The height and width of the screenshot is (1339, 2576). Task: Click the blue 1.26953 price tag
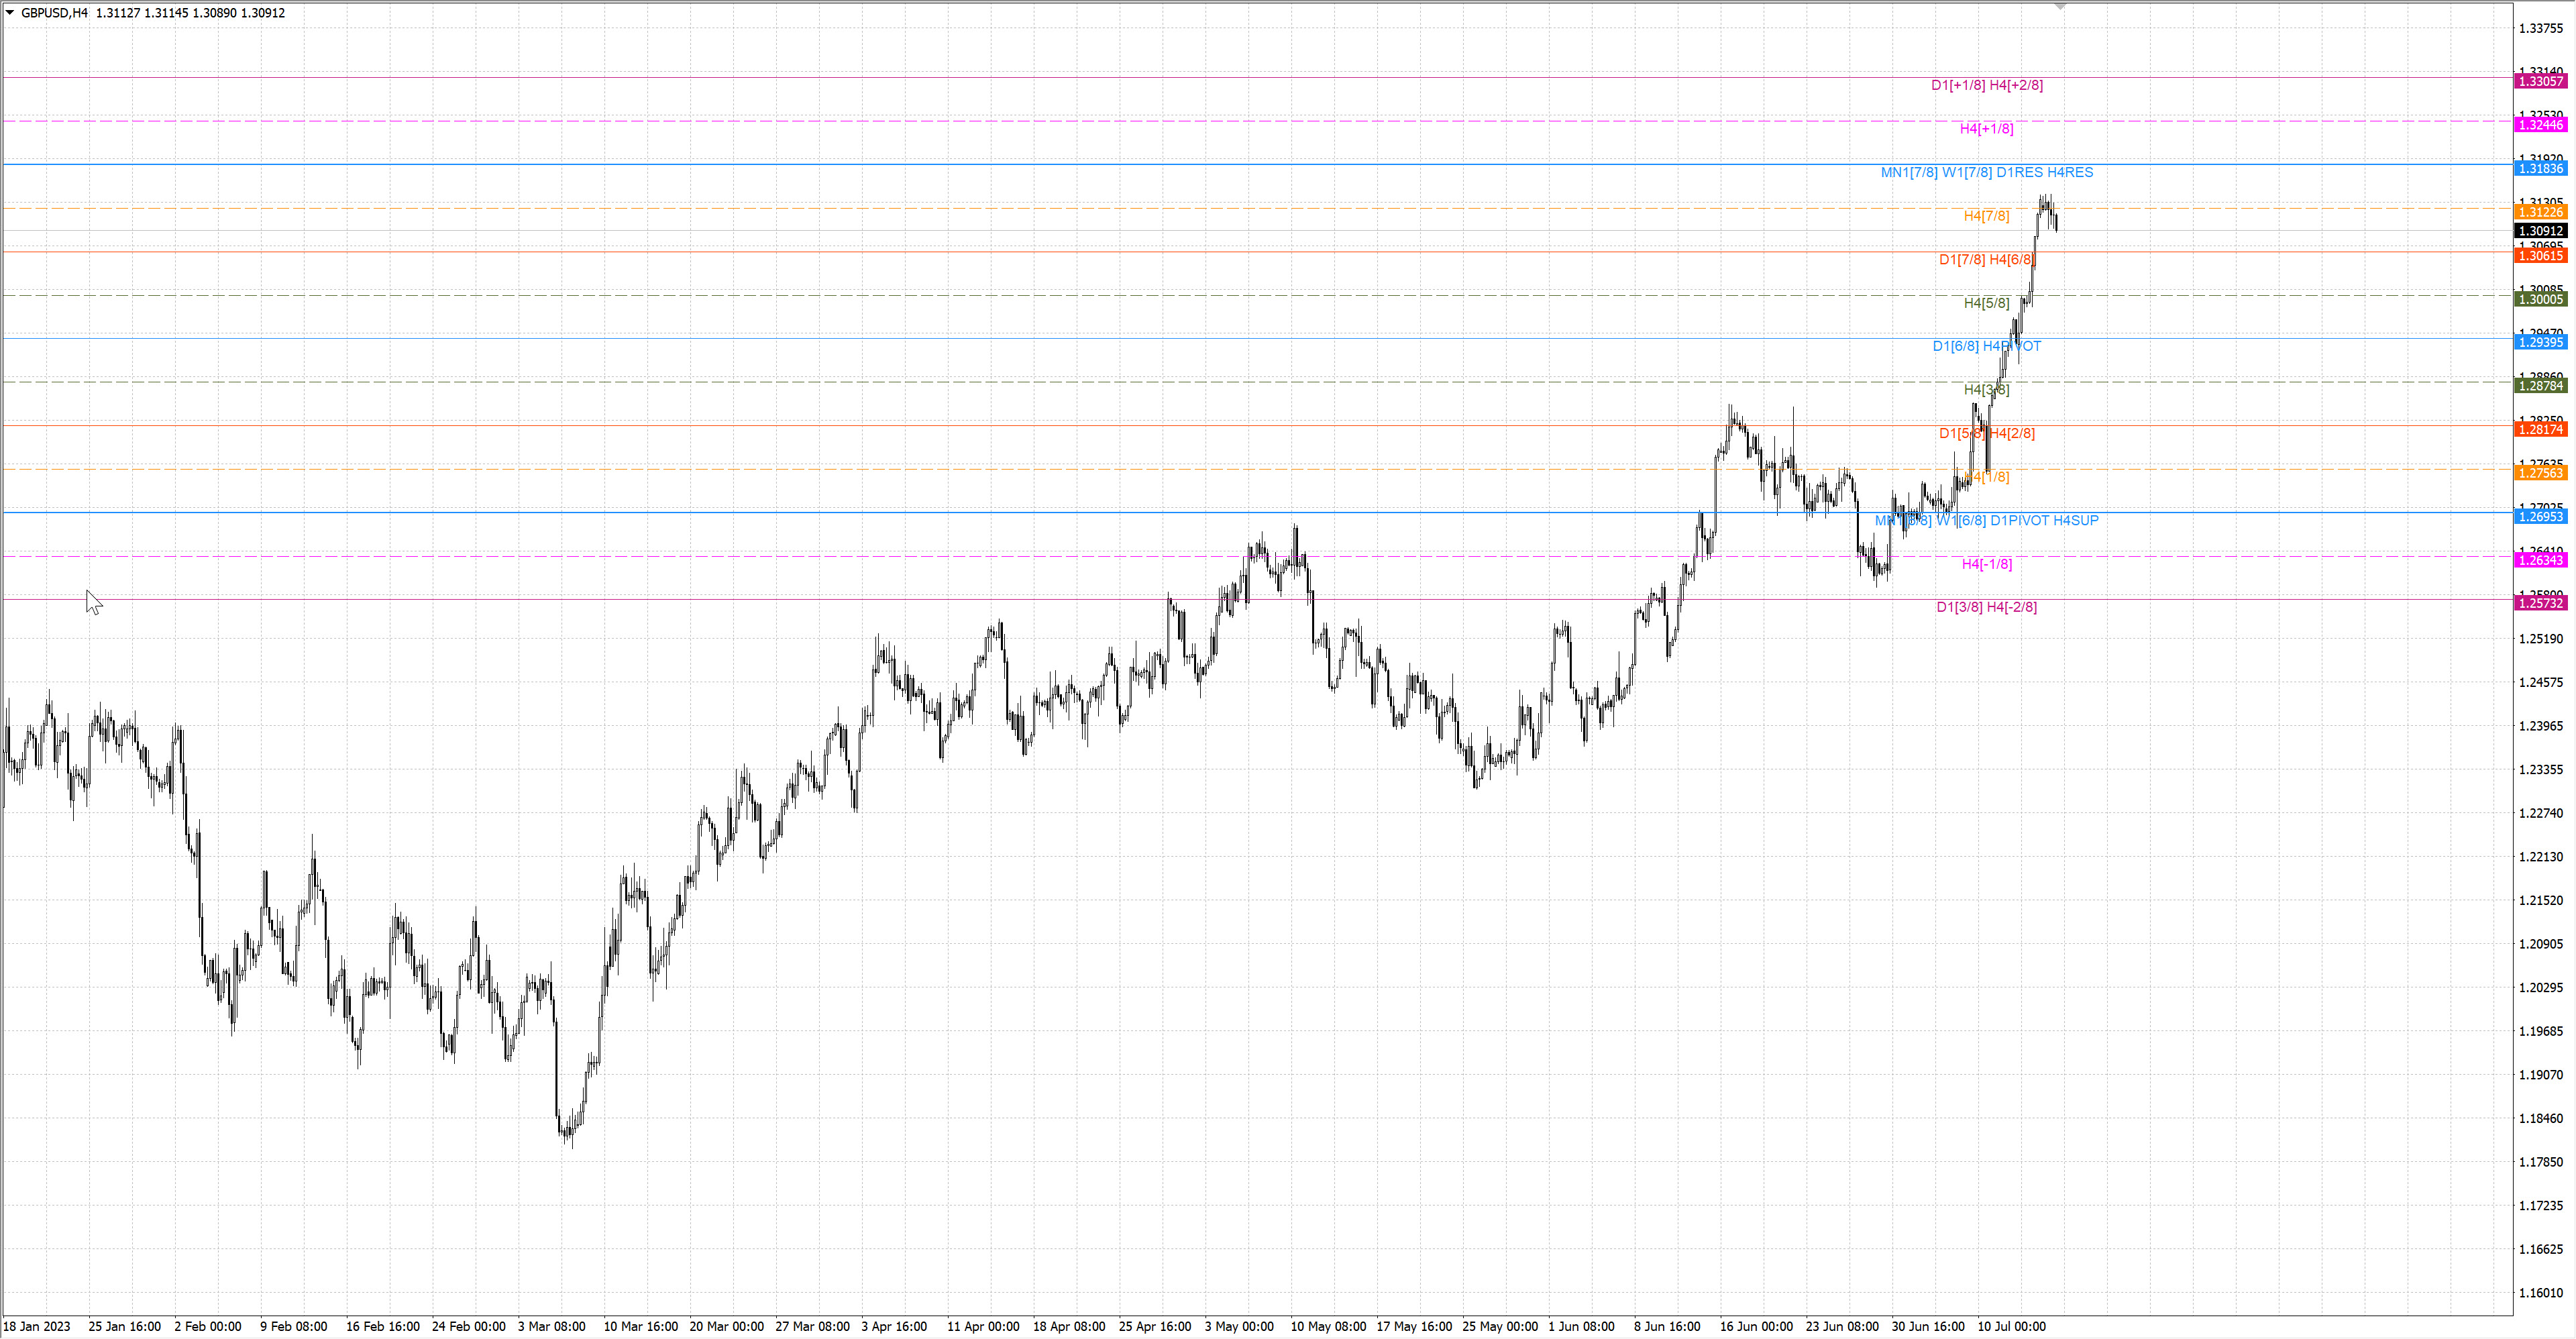click(2540, 516)
